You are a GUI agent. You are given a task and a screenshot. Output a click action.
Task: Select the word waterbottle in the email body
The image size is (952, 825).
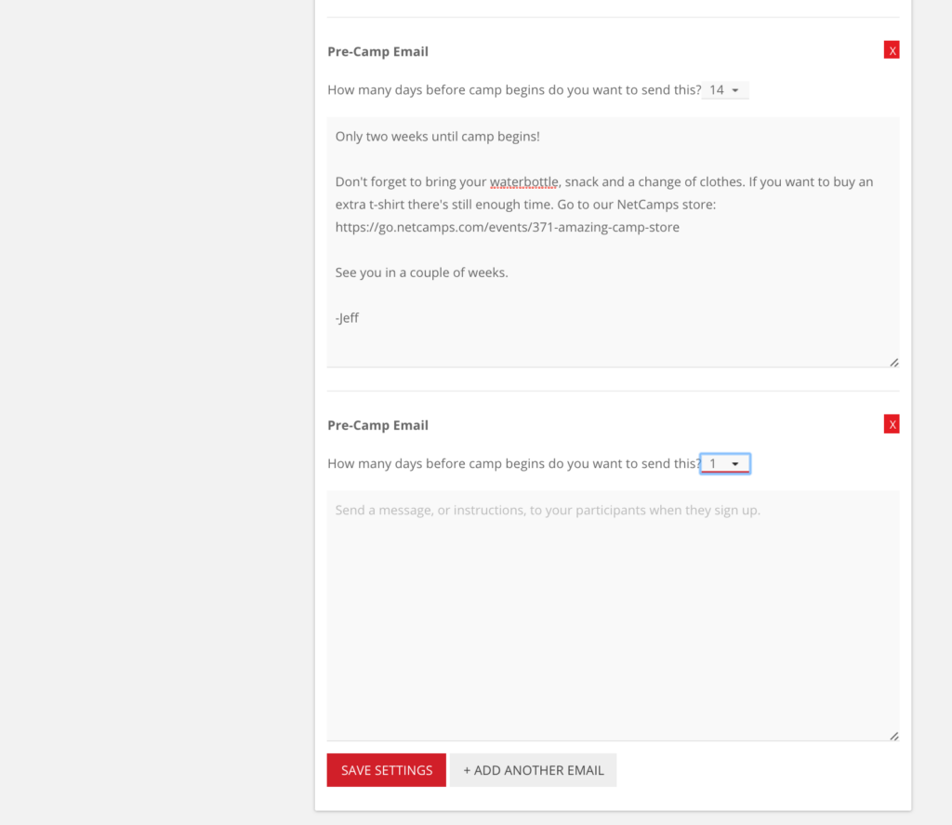pyautogui.click(x=523, y=181)
